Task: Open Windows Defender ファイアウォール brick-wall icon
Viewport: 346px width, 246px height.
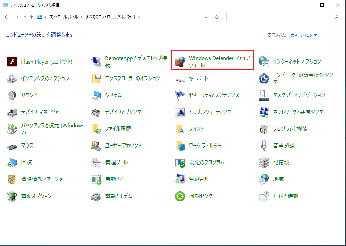Action: coord(180,61)
